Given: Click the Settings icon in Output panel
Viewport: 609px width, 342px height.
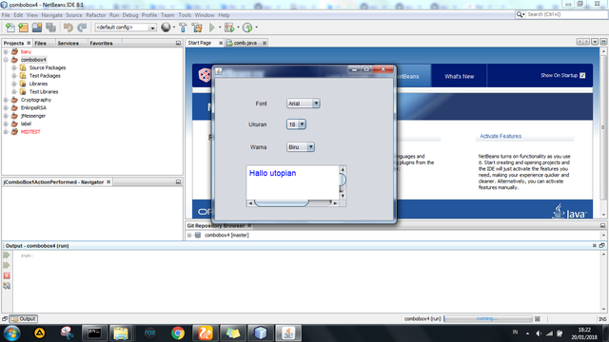Looking at the screenshot, I should click(x=7, y=286).
